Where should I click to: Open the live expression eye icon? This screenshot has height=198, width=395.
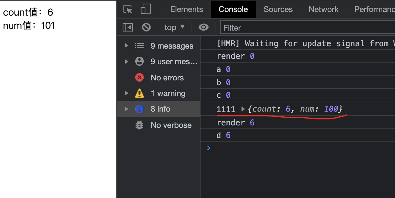click(x=204, y=28)
